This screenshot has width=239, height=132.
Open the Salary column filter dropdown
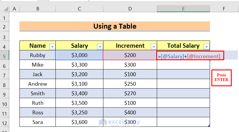[x=100, y=46]
